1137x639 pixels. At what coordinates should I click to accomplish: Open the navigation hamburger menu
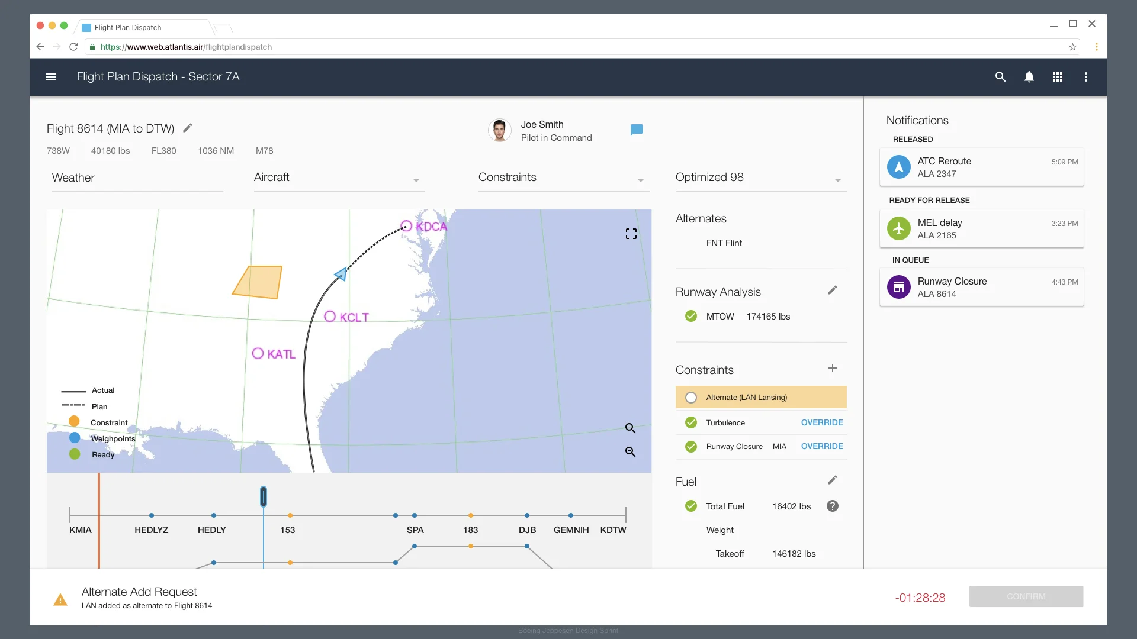[51, 77]
